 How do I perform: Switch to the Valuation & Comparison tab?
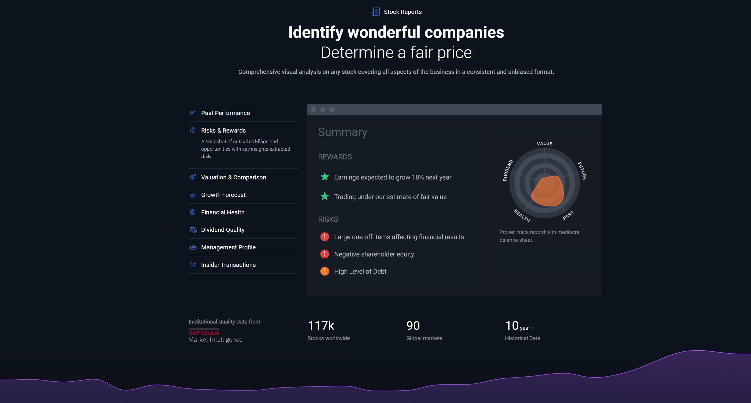(233, 177)
